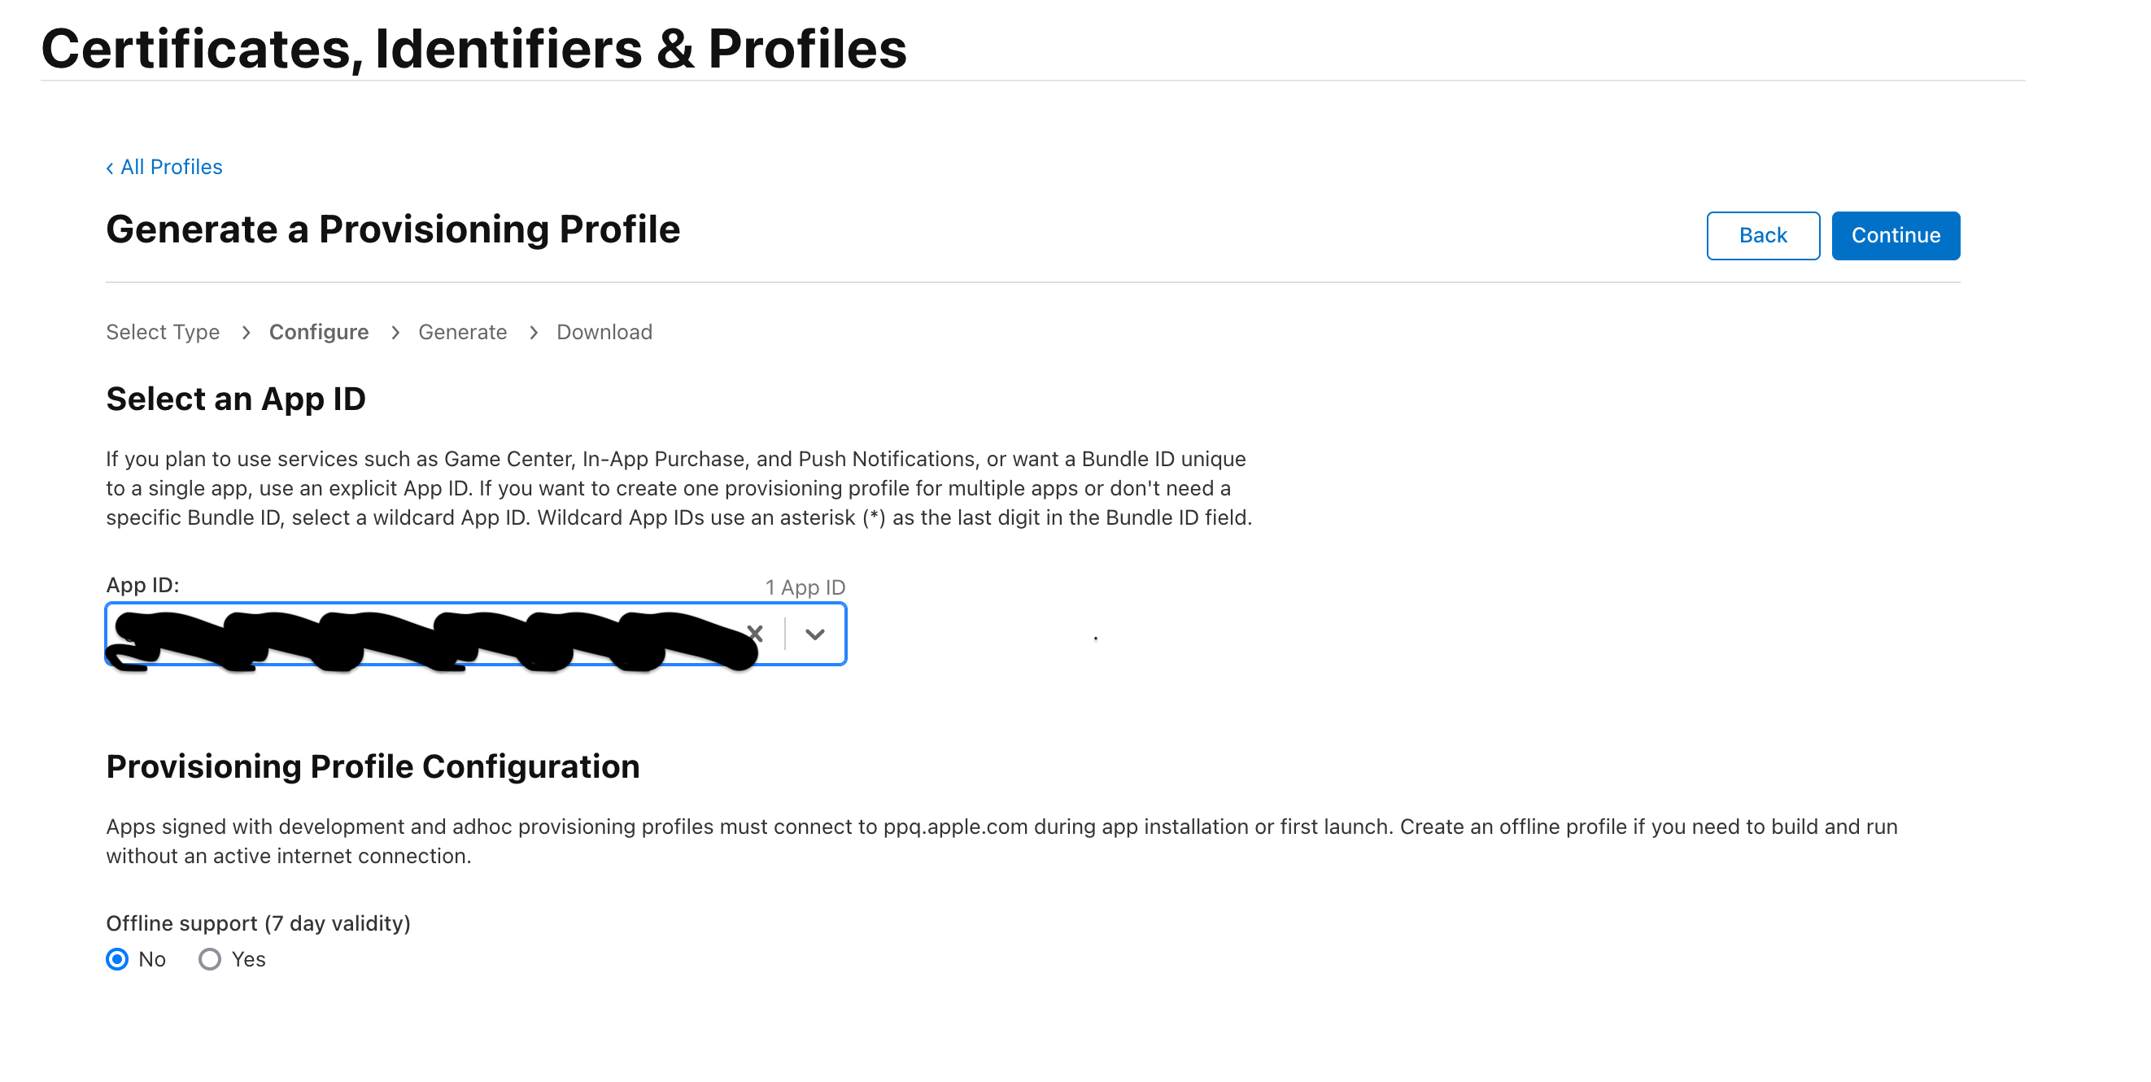The height and width of the screenshot is (1082, 2151).
Task: Click chevron arrow after Configure
Action: [x=395, y=332]
